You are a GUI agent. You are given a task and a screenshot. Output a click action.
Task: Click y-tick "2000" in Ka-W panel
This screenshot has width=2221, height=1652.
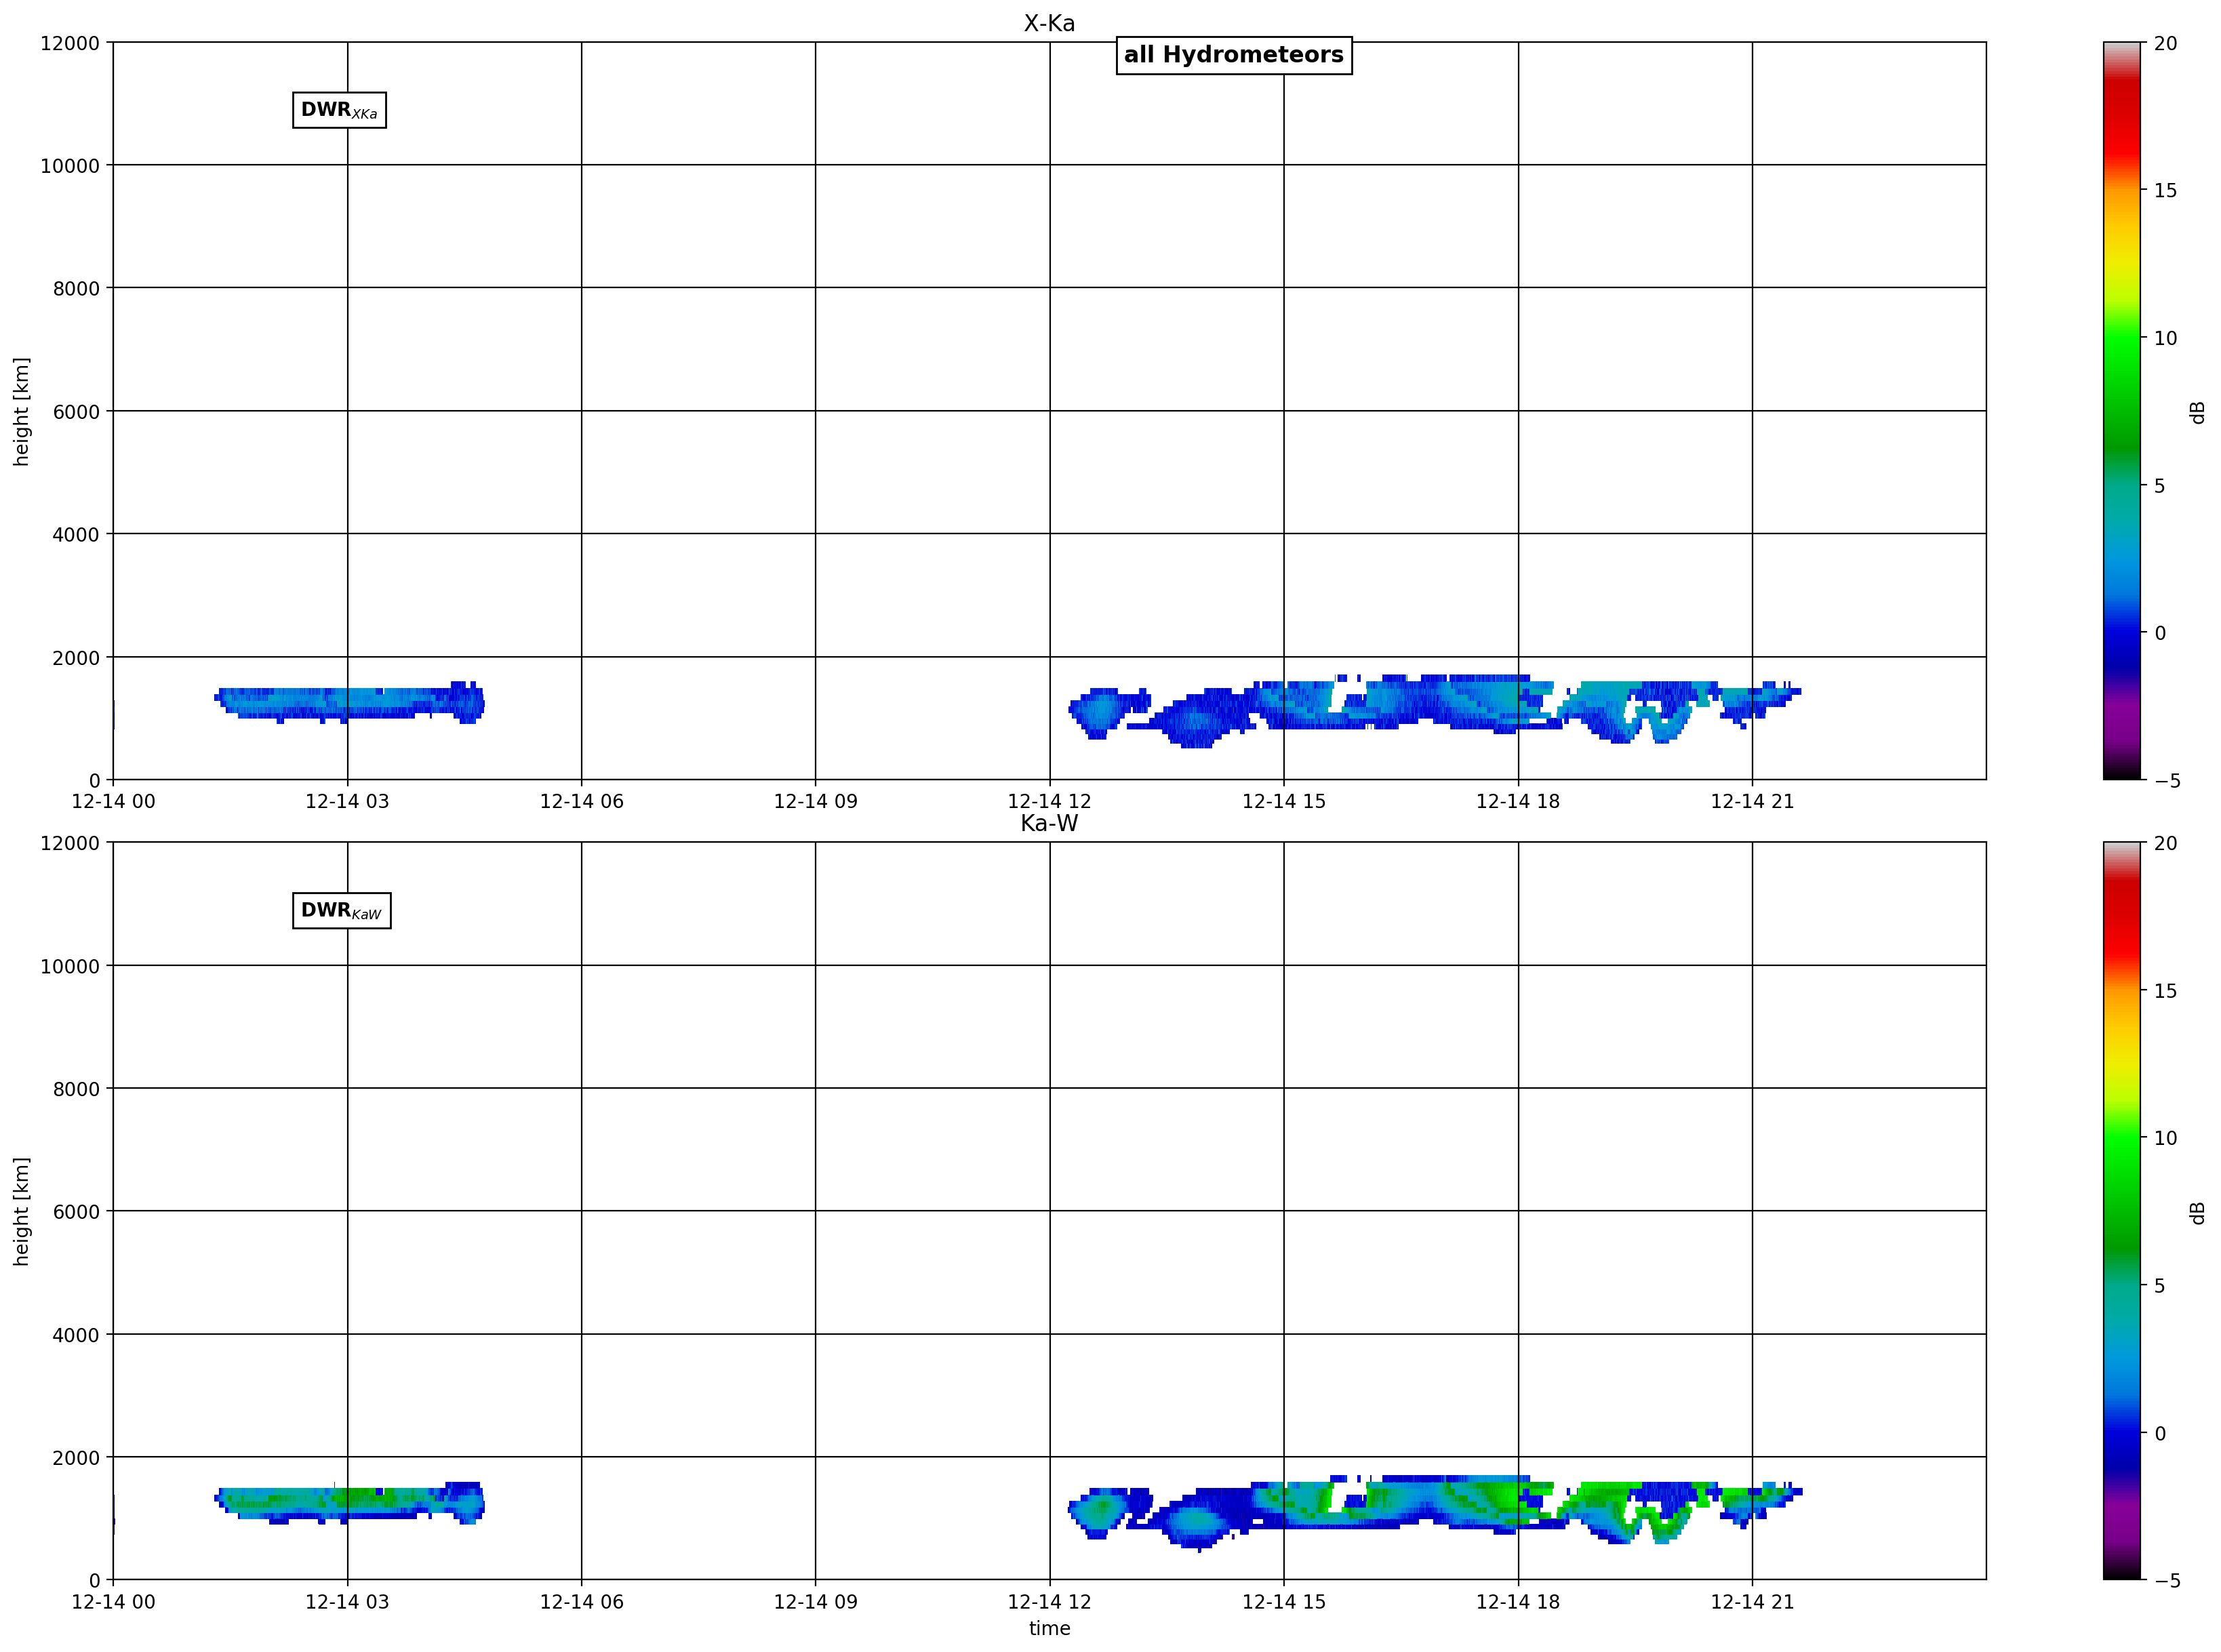click(76, 1458)
